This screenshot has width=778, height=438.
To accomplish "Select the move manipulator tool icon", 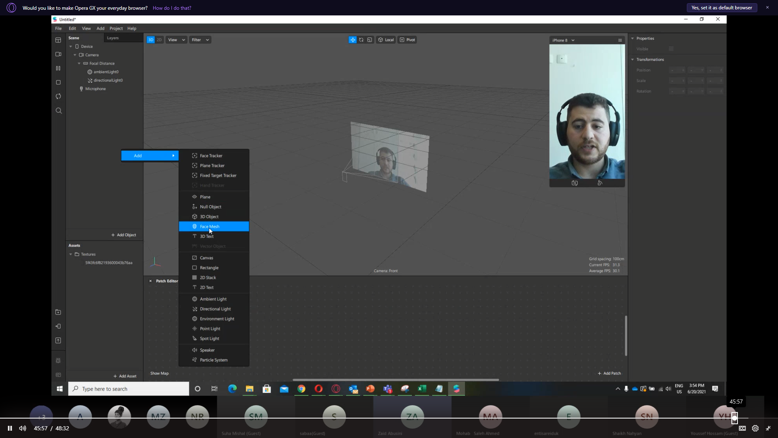I will [353, 40].
